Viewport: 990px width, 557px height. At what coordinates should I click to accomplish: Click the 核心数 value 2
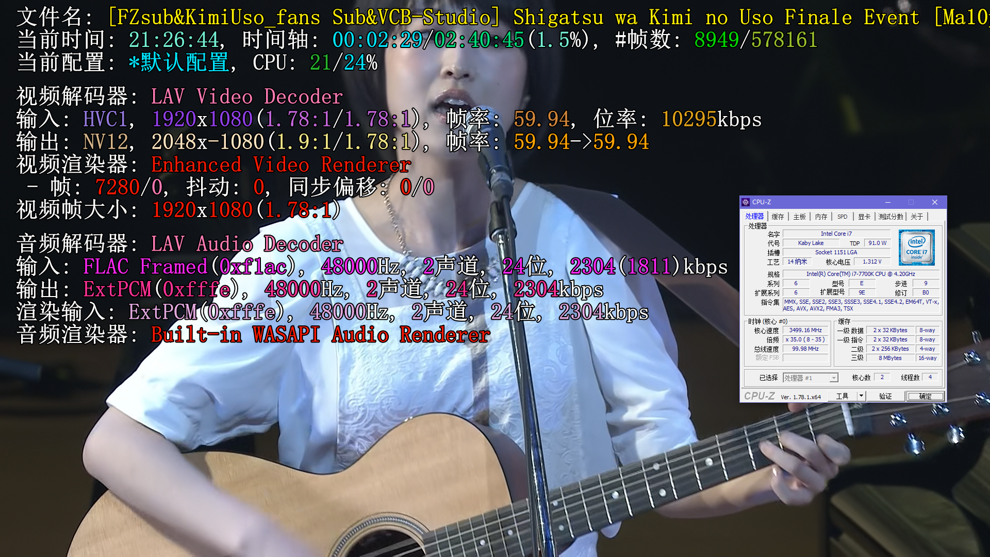pos(882,378)
